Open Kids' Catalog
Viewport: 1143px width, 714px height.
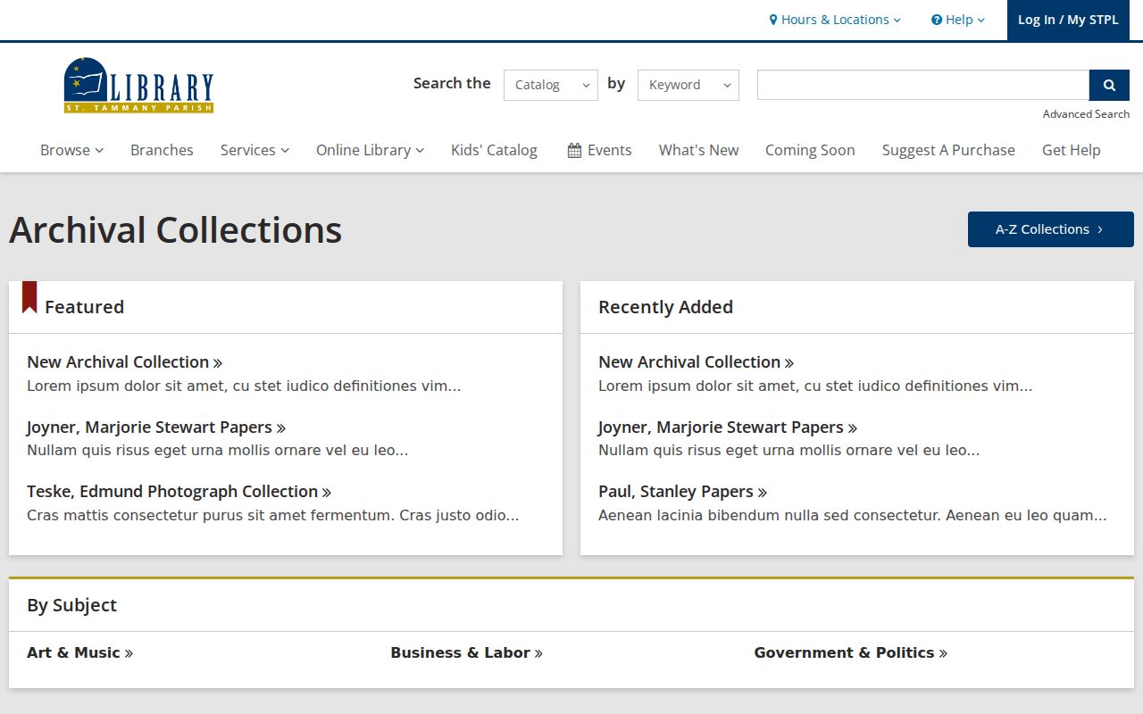494,150
